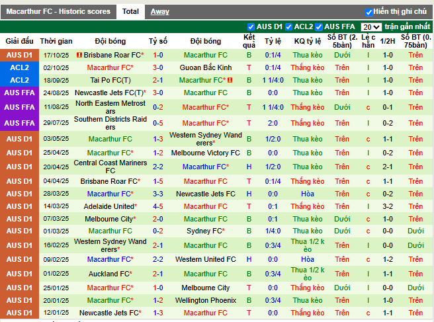Open the Newcastle Jets FC(T) team link
This screenshot has width=434, height=322.
(x=108, y=93)
